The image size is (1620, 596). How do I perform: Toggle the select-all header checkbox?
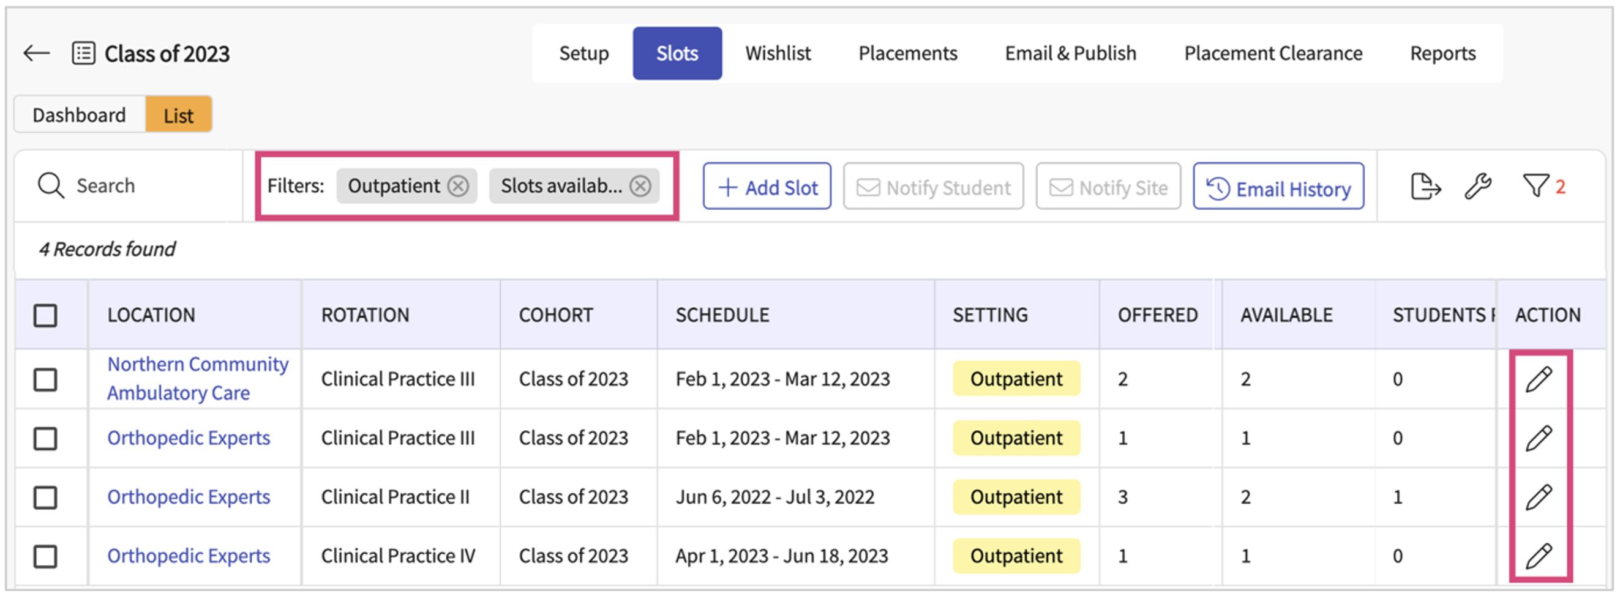tap(45, 316)
